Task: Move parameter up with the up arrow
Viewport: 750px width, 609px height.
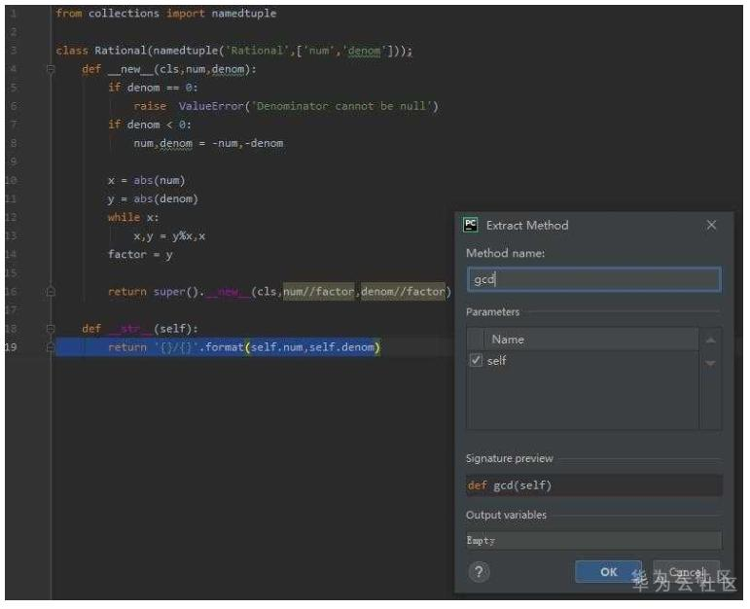Action: pos(711,340)
